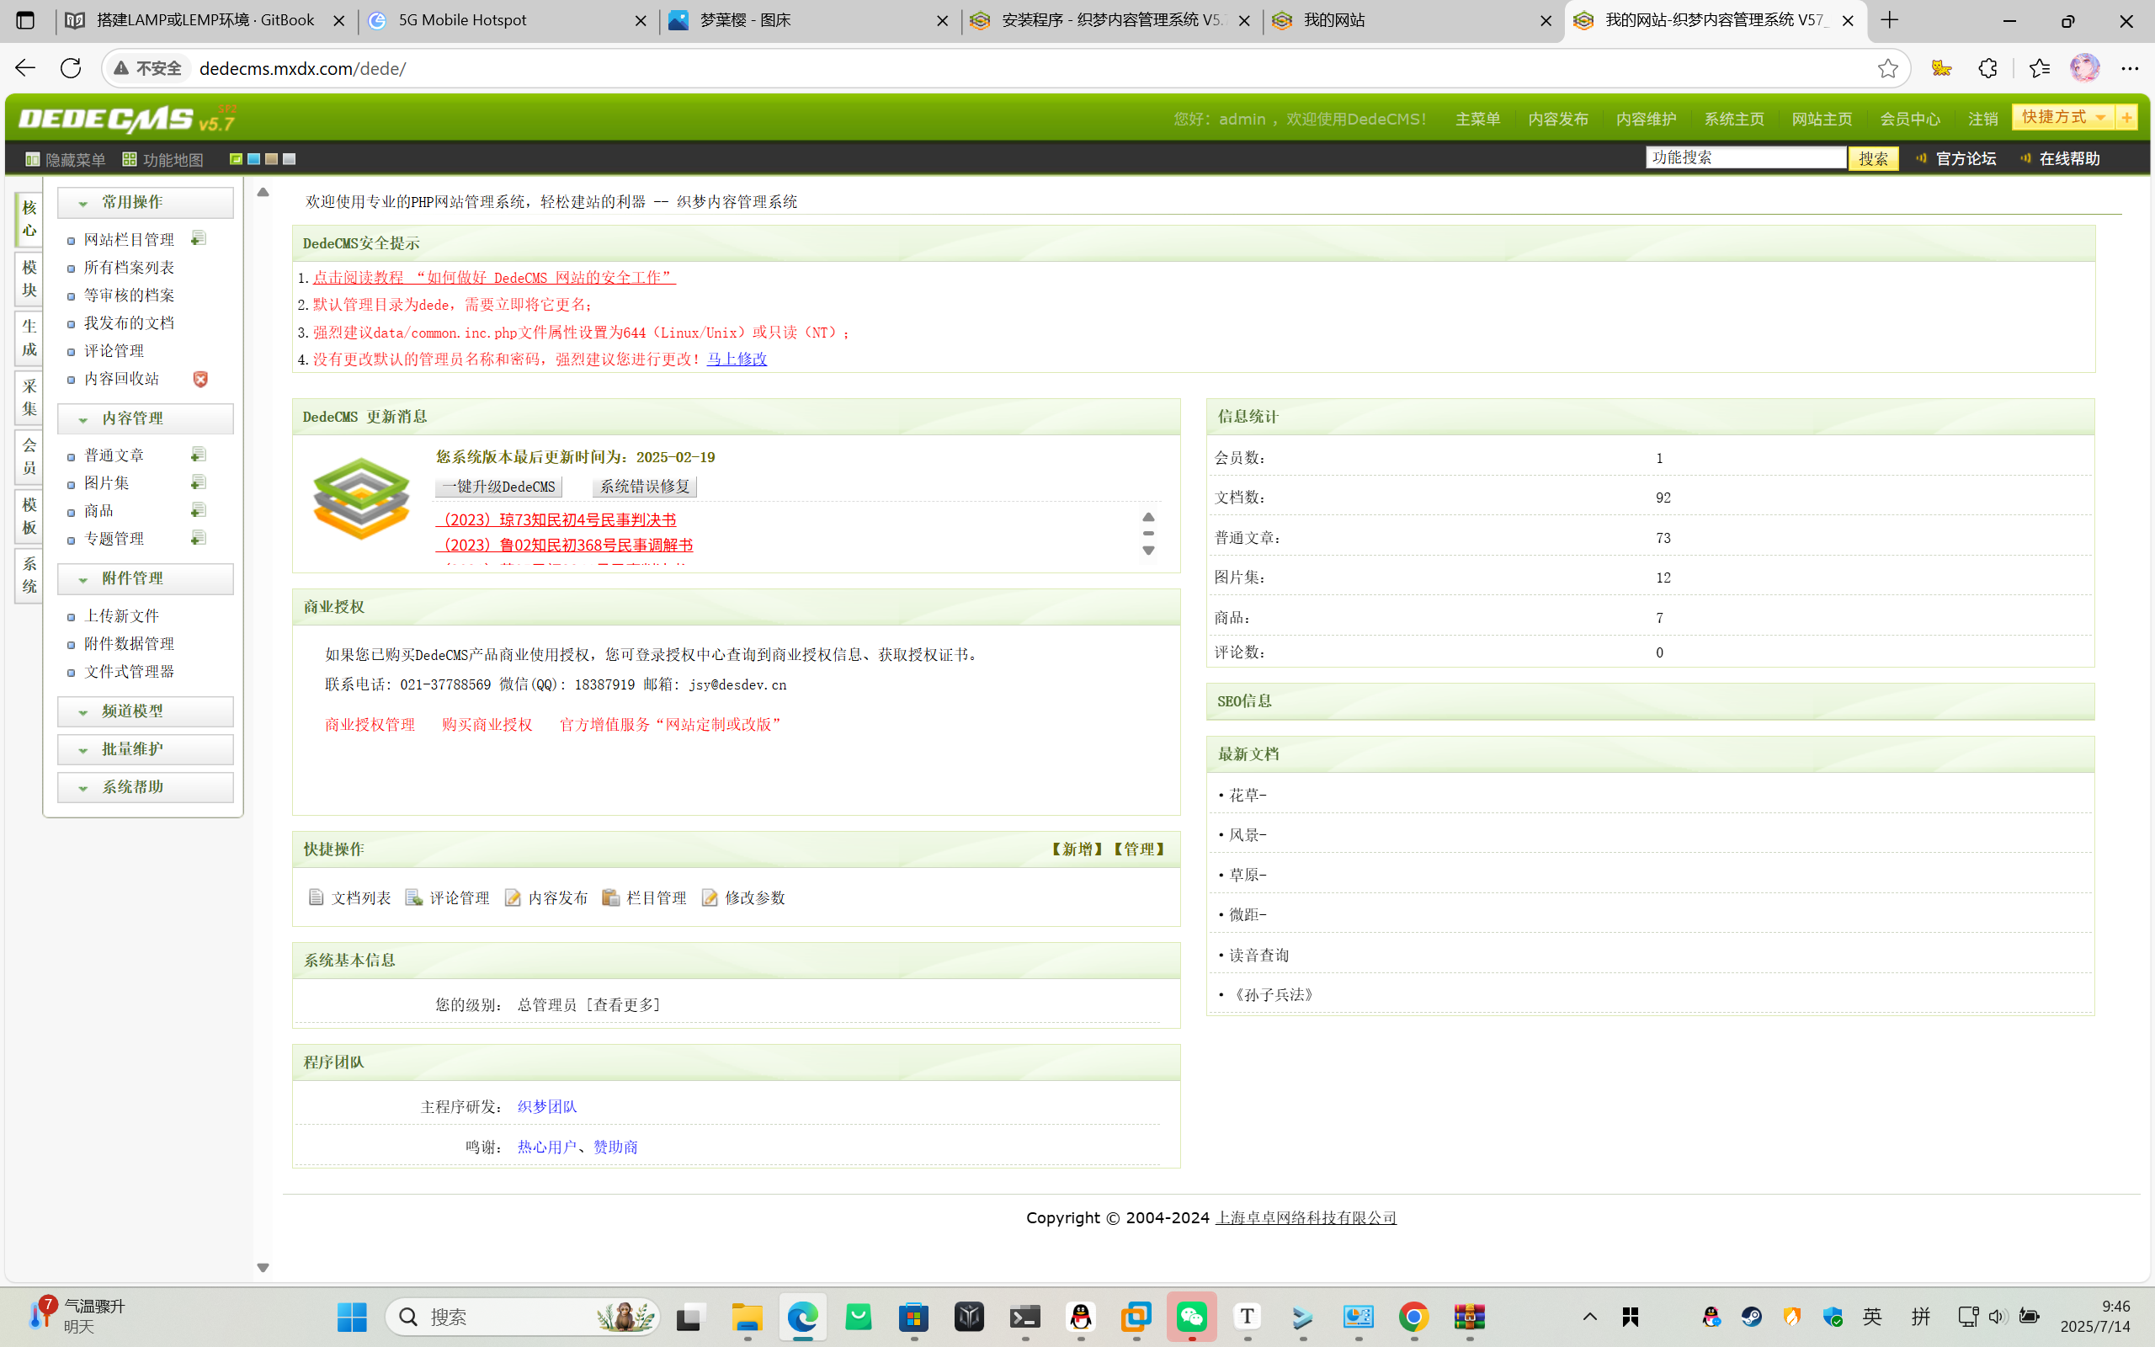2155x1347 pixels.
Task: Click the Windows Start button
Action: click(x=352, y=1317)
